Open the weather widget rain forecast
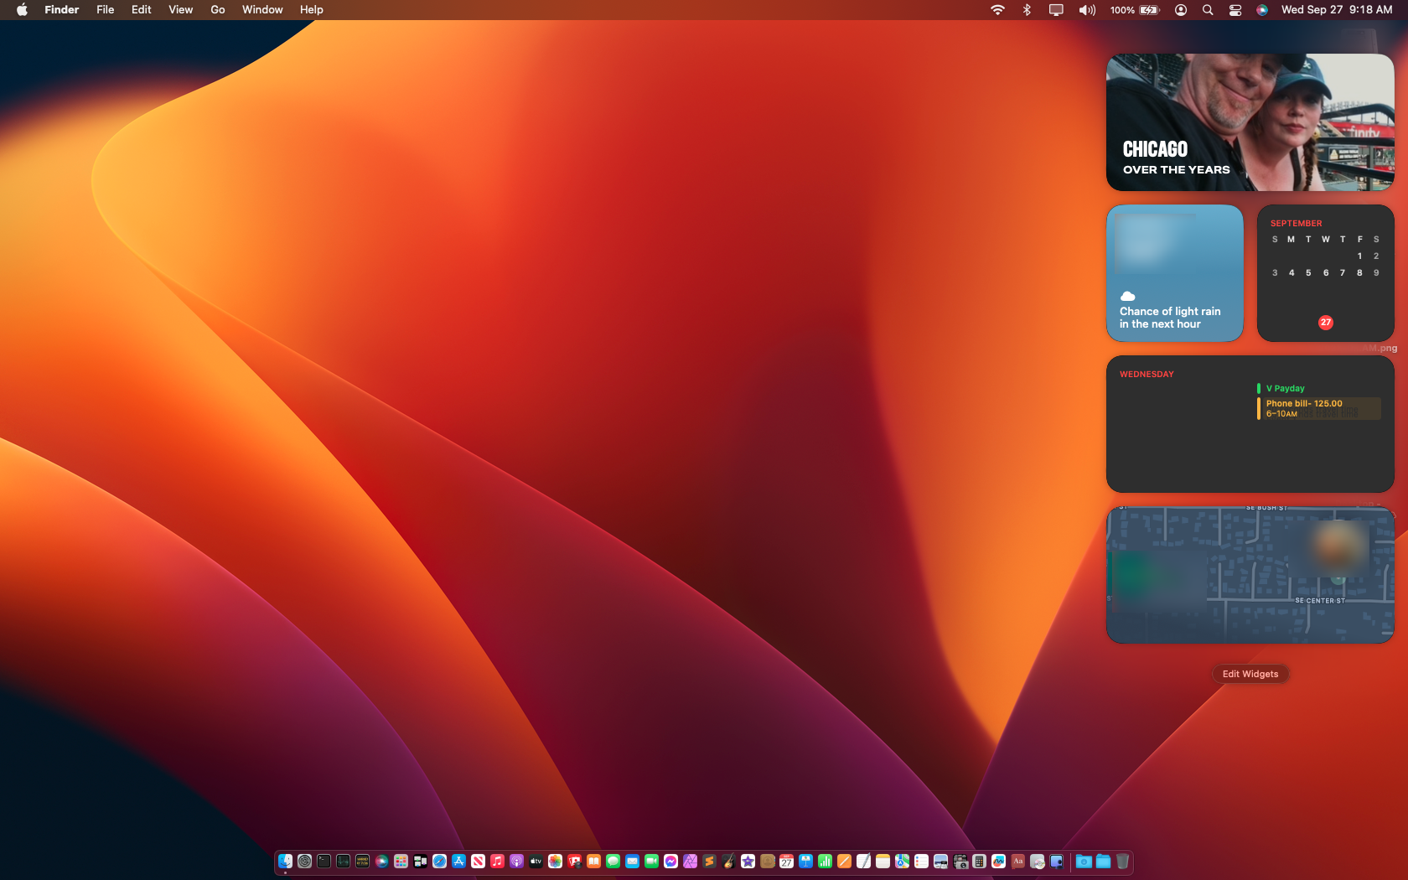Image resolution: width=1408 pixels, height=880 pixels. pos(1174,273)
